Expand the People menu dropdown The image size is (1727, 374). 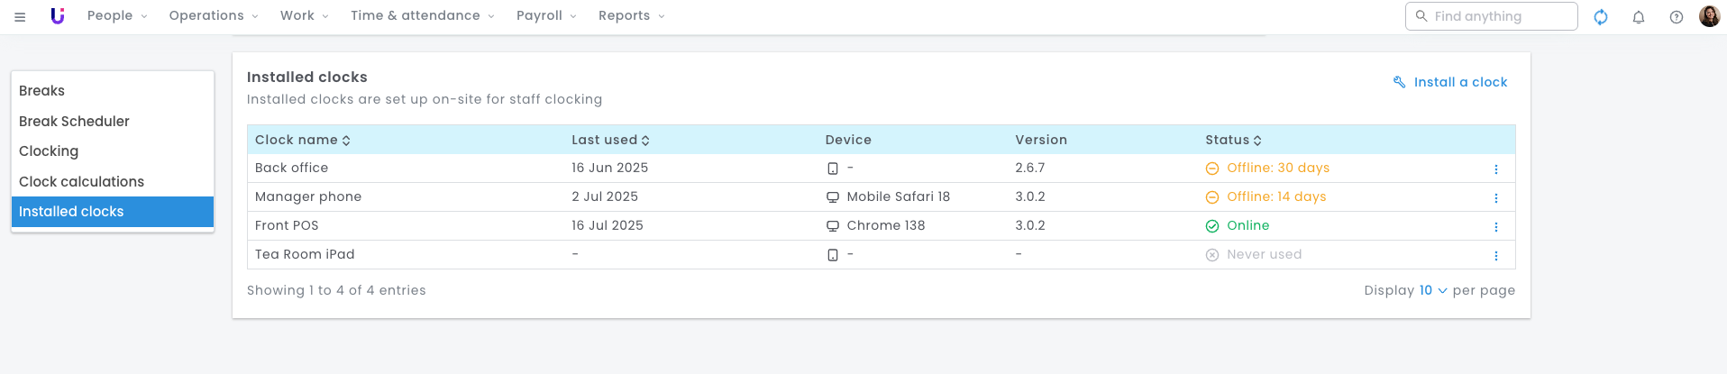tap(117, 16)
